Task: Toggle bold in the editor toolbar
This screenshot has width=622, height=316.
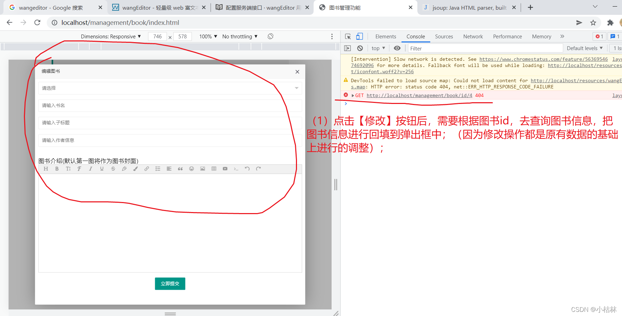Action: (57, 169)
